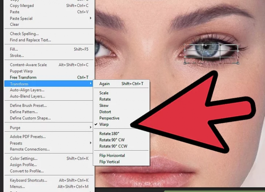Click Flip Vertical
265x192 pixels.
[x=109, y=162]
